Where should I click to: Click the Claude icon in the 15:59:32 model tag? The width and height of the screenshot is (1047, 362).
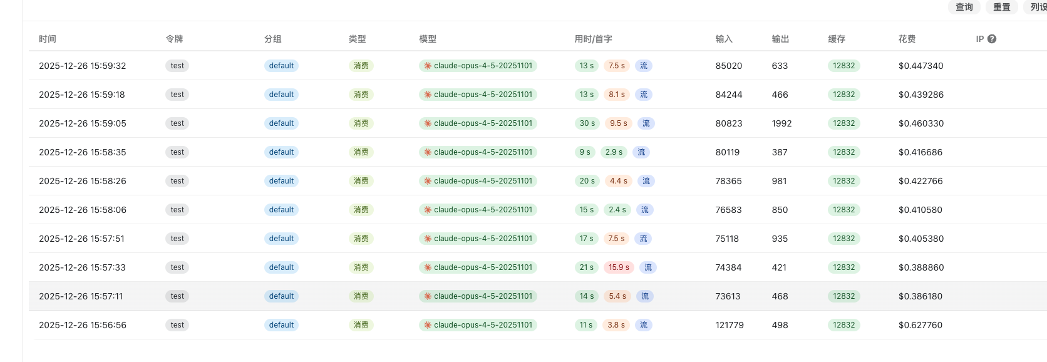(428, 66)
